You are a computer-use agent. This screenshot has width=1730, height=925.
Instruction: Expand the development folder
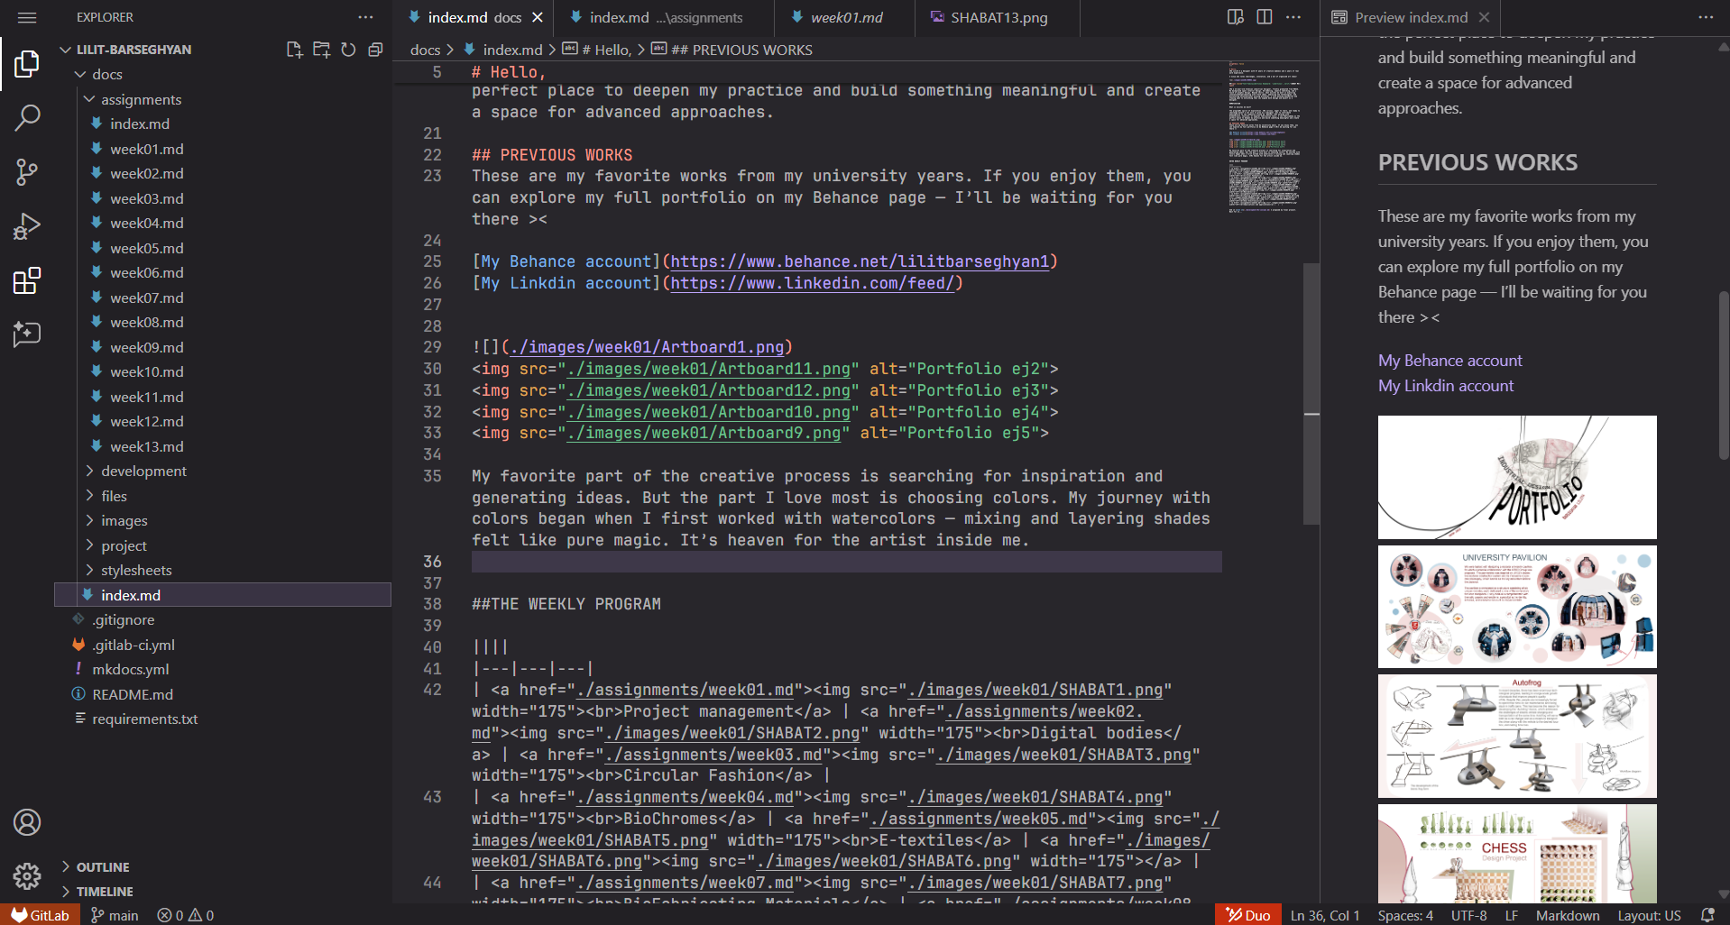point(143,471)
